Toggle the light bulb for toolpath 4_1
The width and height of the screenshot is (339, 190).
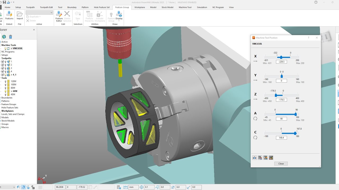tap(6, 75)
